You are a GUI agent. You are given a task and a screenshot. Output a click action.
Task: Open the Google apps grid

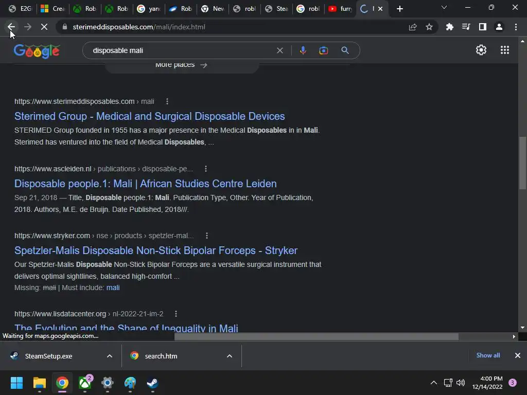[x=505, y=50]
